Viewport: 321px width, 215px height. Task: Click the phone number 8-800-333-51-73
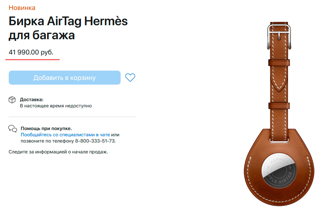95,141
